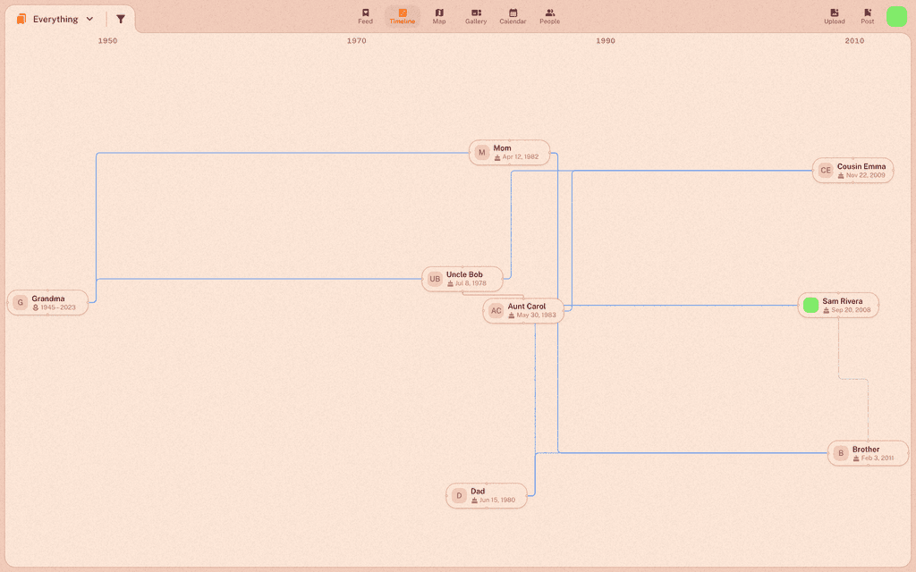Screen dimensions: 916x572
Task: Switch to the People tab
Action: click(549, 16)
